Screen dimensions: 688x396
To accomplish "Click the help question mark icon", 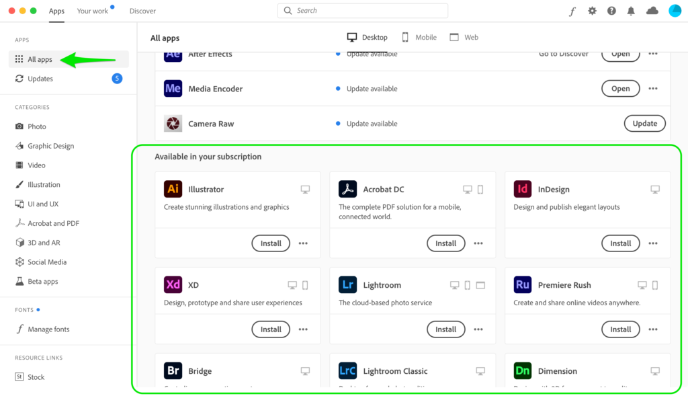I will point(611,11).
